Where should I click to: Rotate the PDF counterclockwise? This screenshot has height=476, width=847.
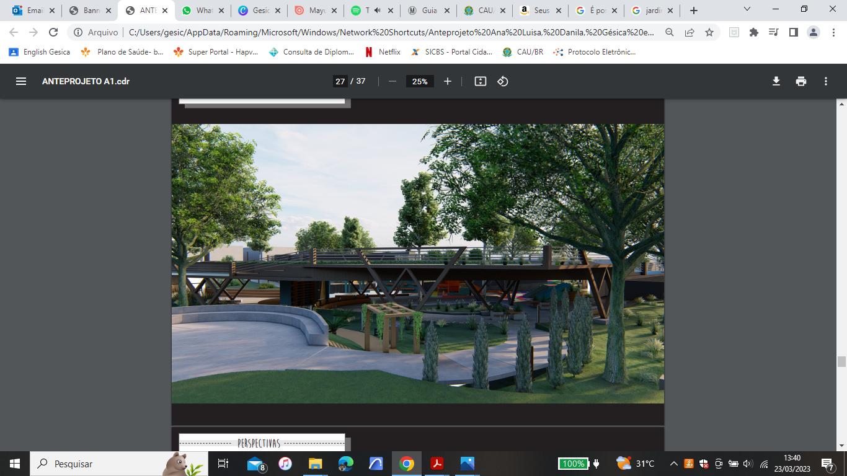[503, 81]
